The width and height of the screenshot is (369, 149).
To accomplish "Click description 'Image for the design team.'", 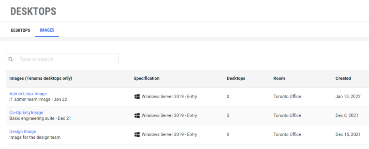I will coord(36,137).
